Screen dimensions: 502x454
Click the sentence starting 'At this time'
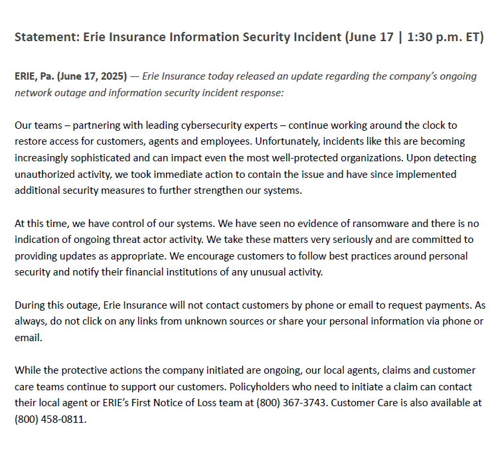coord(115,223)
